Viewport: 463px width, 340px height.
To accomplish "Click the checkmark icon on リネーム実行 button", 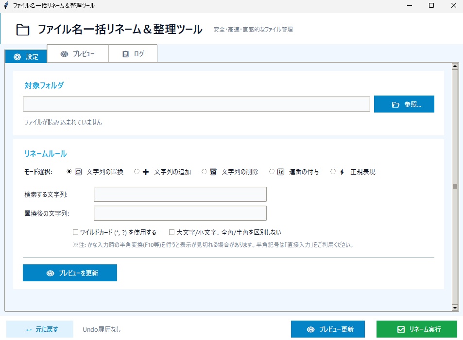I will [401, 329].
